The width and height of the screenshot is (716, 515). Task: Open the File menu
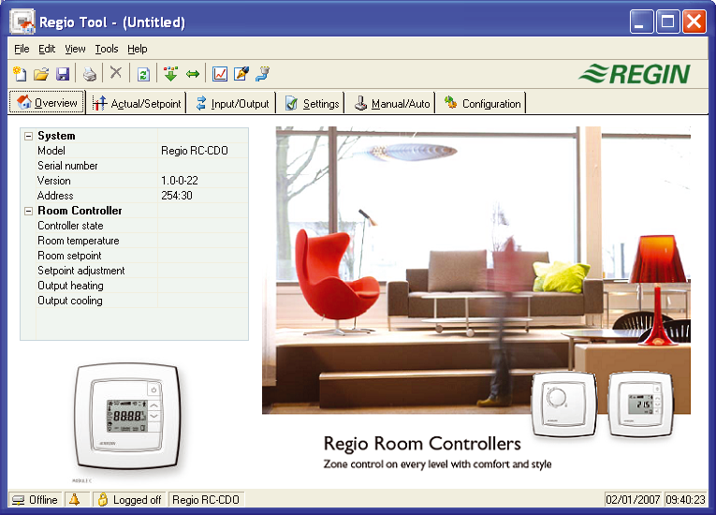(x=22, y=49)
